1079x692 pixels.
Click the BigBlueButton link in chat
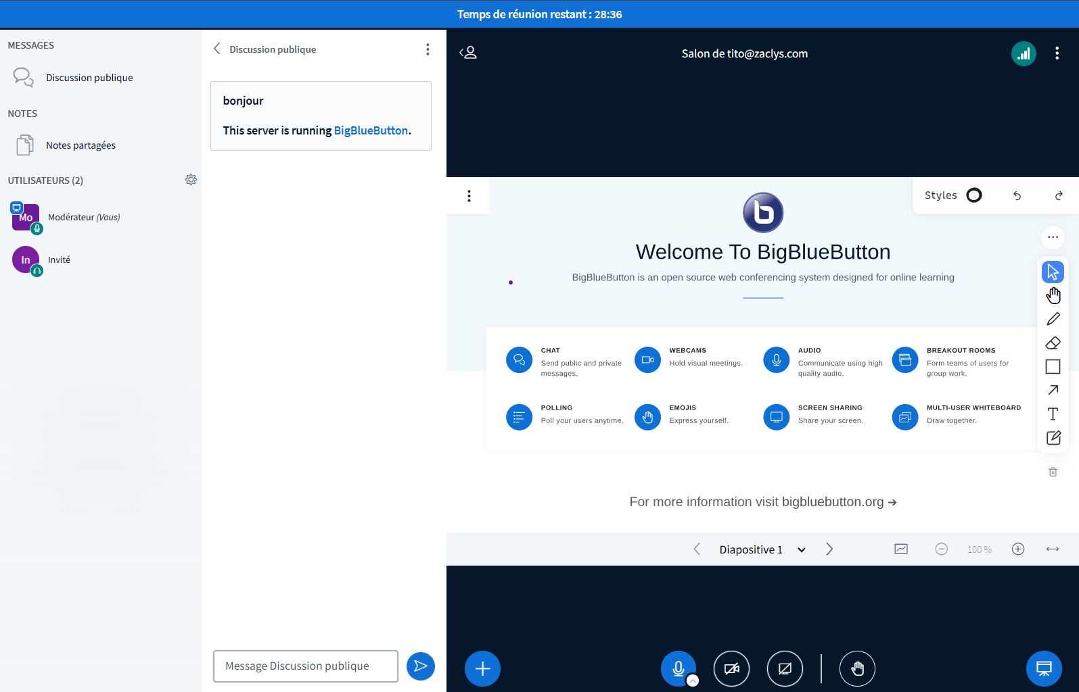pyautogui.click(x=371, y=130)
